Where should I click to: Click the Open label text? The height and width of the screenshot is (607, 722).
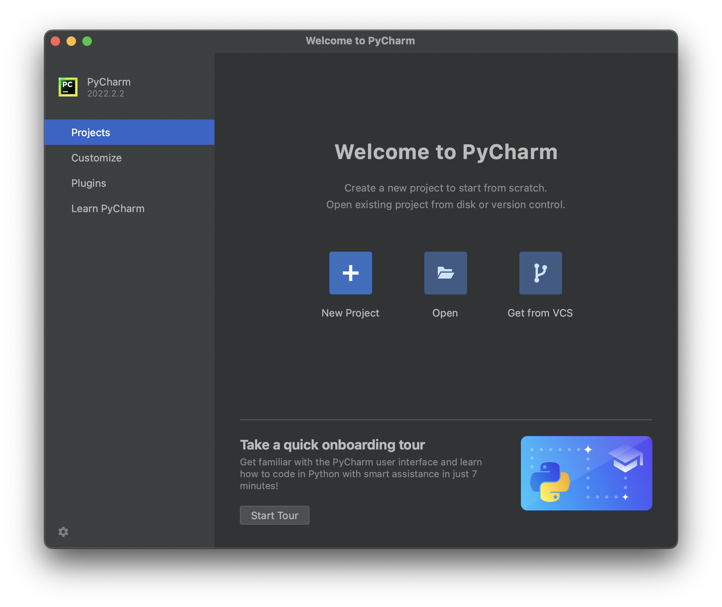tap(445, 313)
